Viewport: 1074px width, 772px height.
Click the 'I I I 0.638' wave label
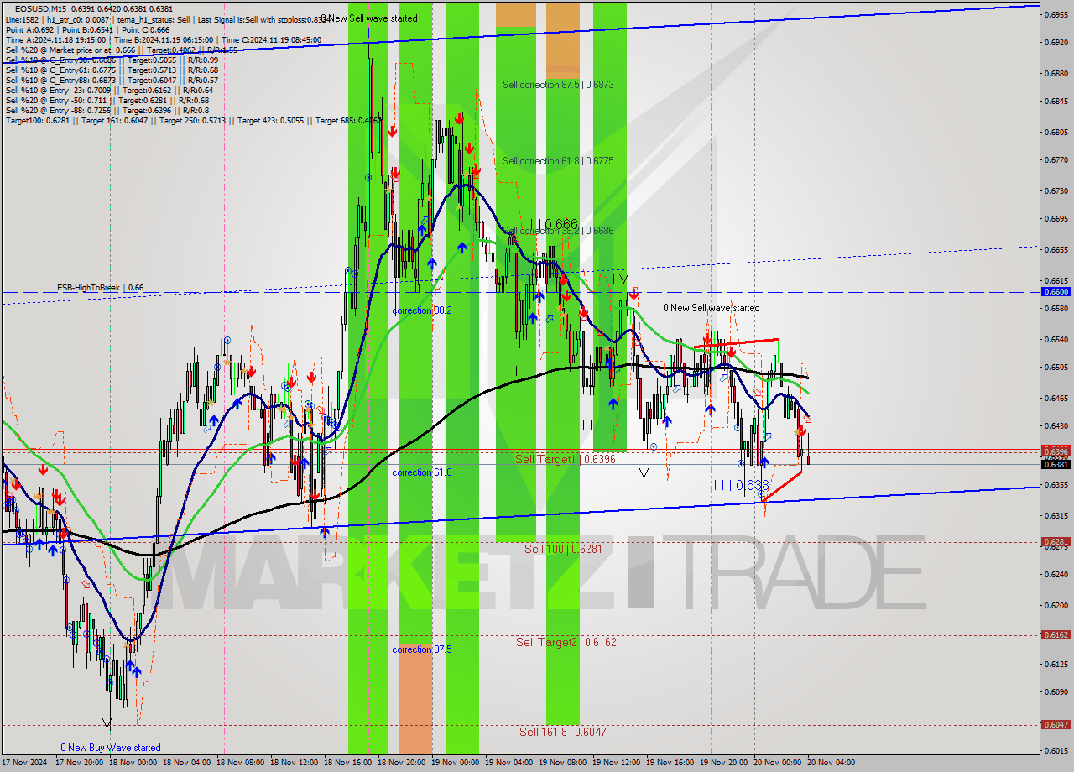(741, 485)
